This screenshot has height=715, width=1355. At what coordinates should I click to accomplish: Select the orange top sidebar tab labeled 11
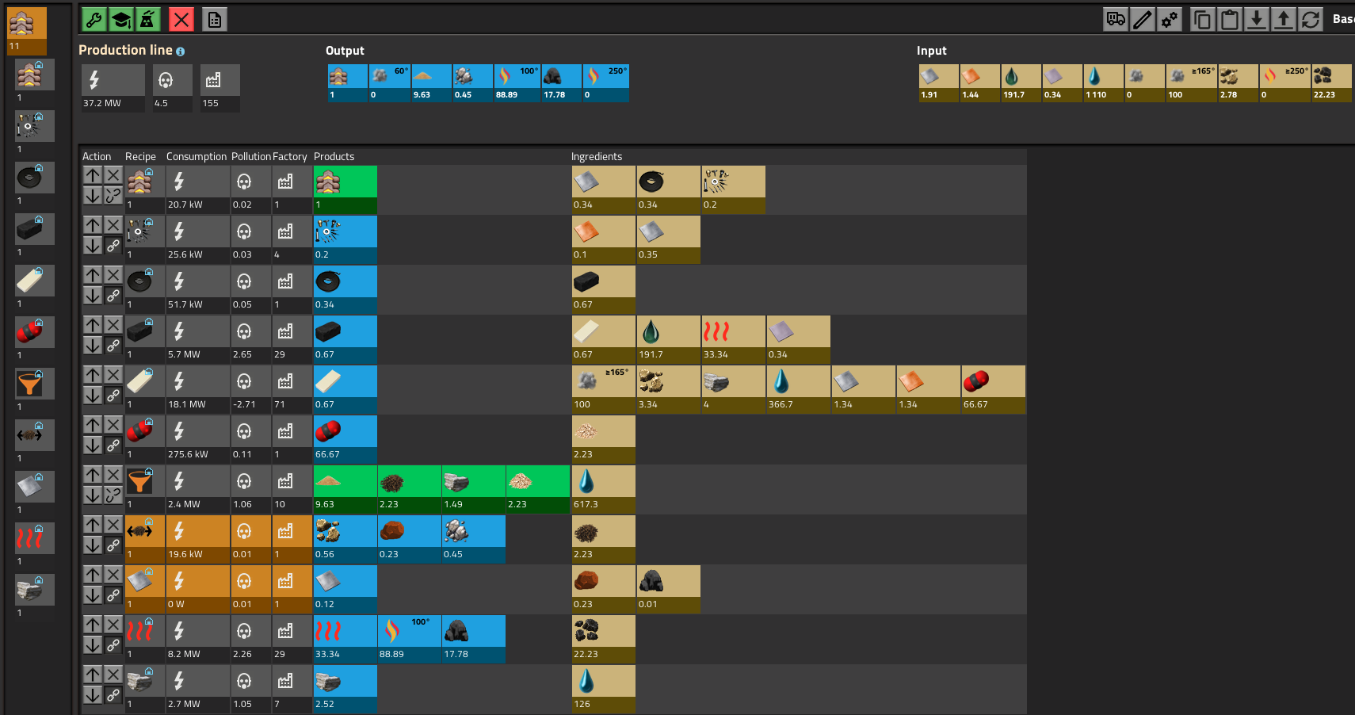[27, 30]
